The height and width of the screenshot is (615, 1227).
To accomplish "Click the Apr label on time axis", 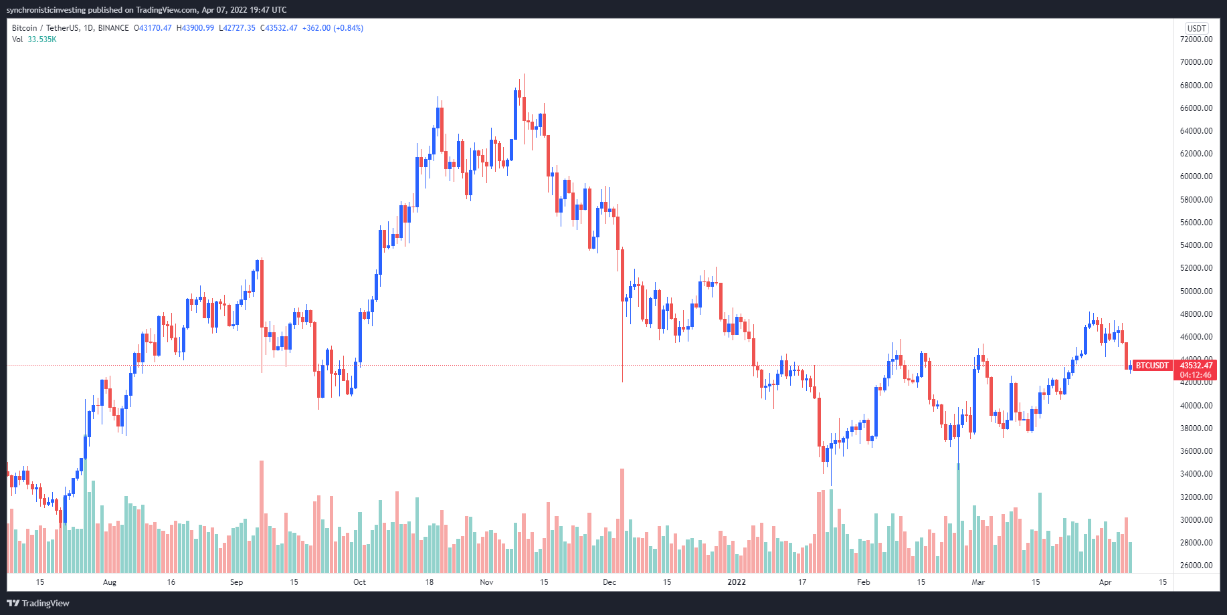I will 1105,582.
